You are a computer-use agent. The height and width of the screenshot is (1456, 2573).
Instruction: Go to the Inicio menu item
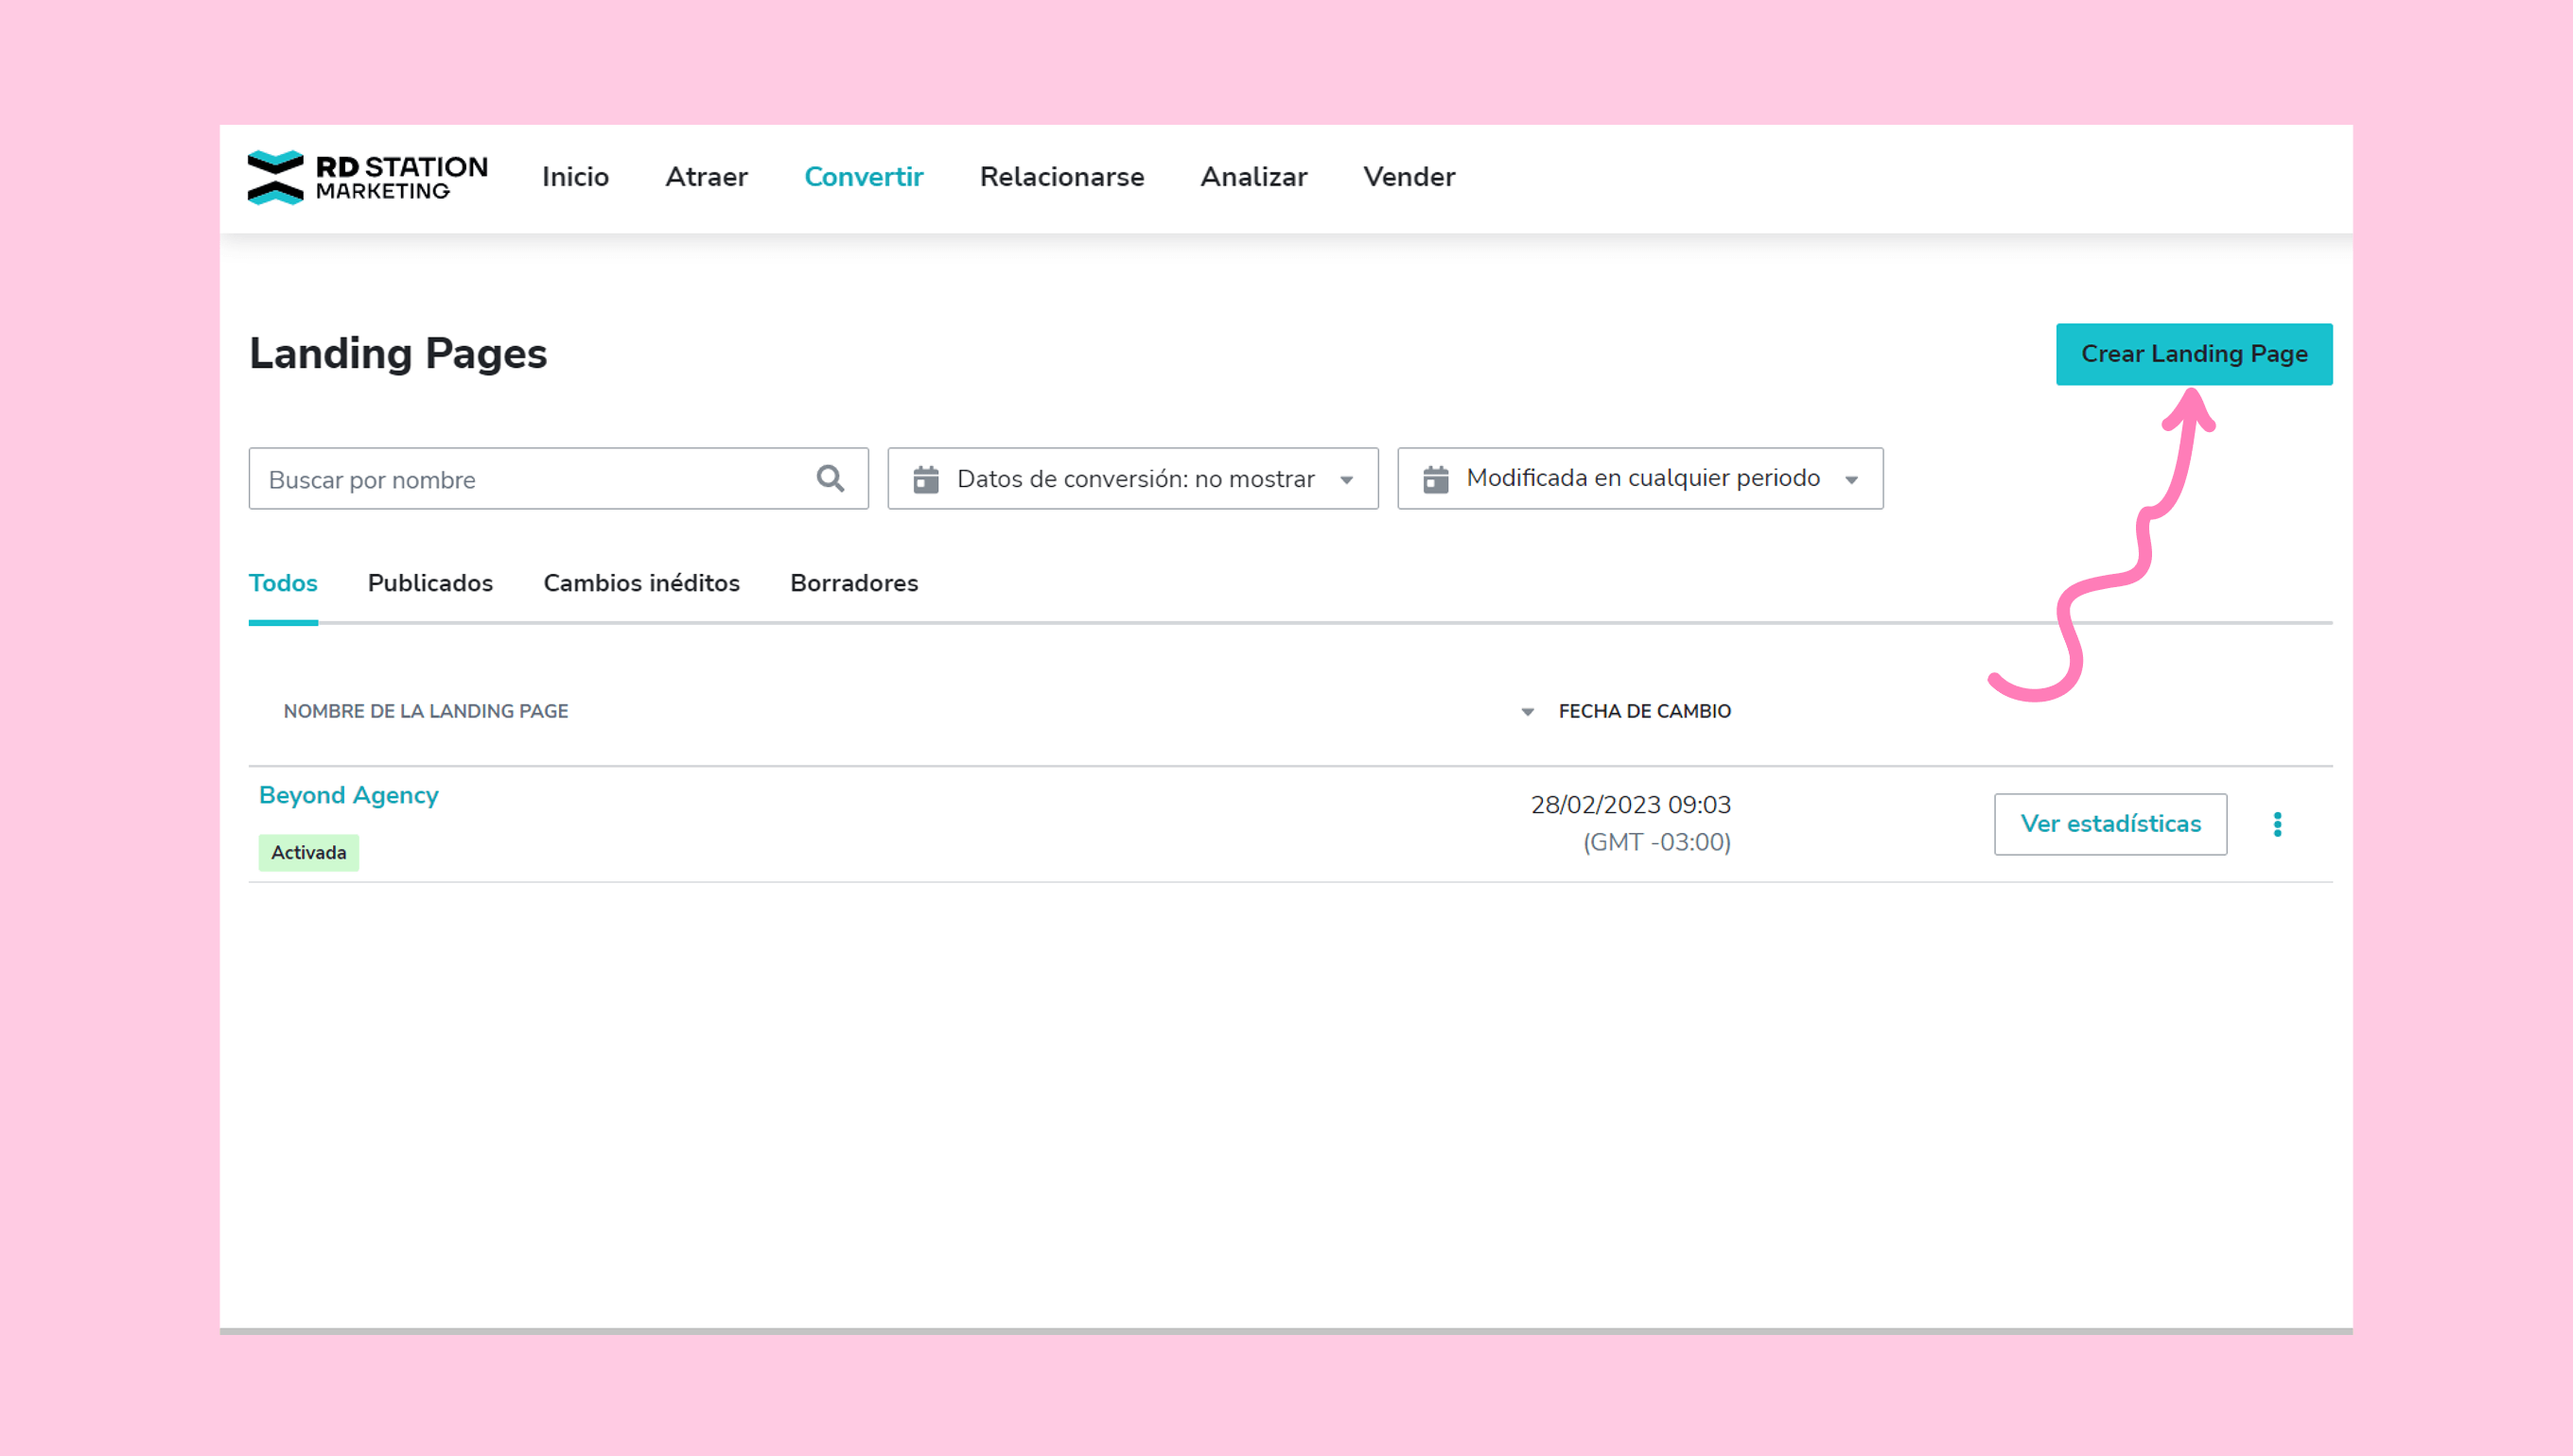pos(575,177)
